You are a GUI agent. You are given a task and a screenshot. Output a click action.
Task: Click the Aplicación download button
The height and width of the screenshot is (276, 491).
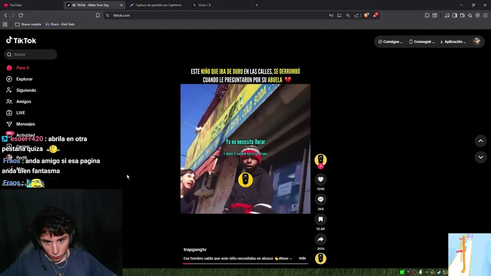453,41
